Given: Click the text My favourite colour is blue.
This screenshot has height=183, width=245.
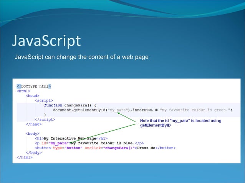Looking at the screenshot, I should [x=103, y=143].
